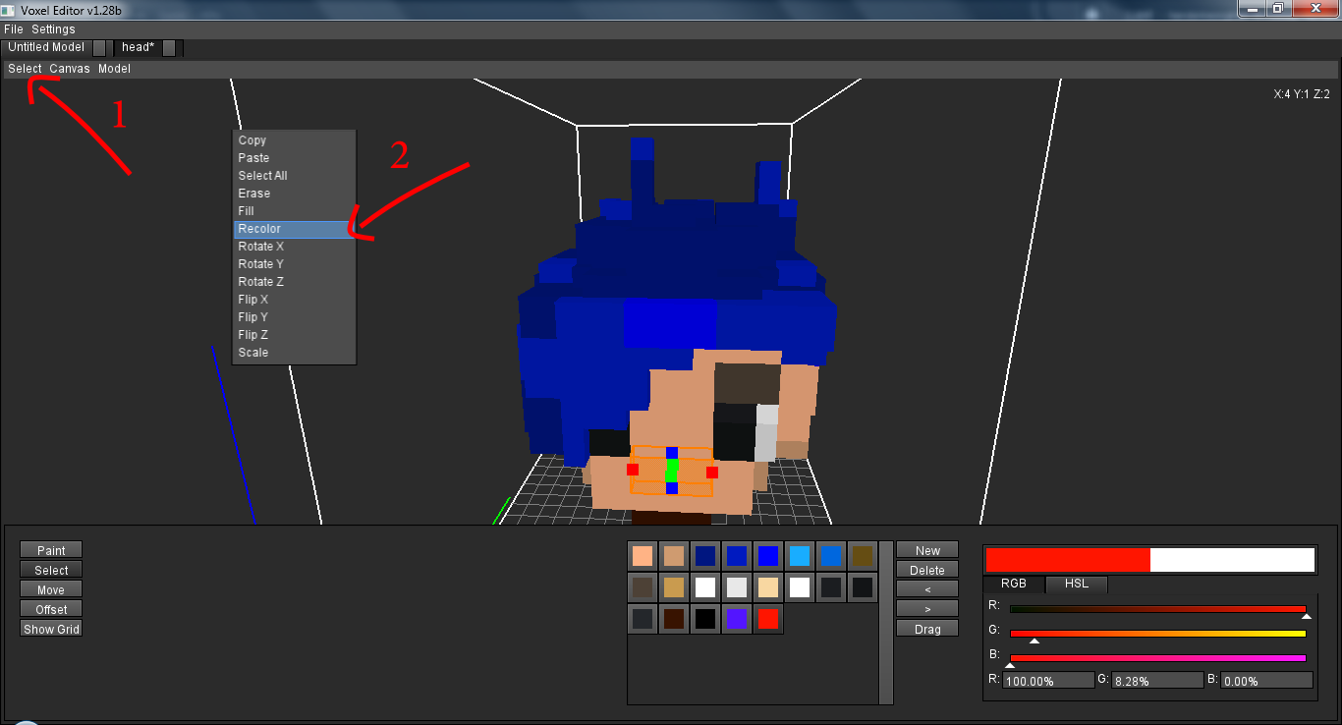Click the Delete palette color button
This screenshot has height=725, width=1342.
927,570
